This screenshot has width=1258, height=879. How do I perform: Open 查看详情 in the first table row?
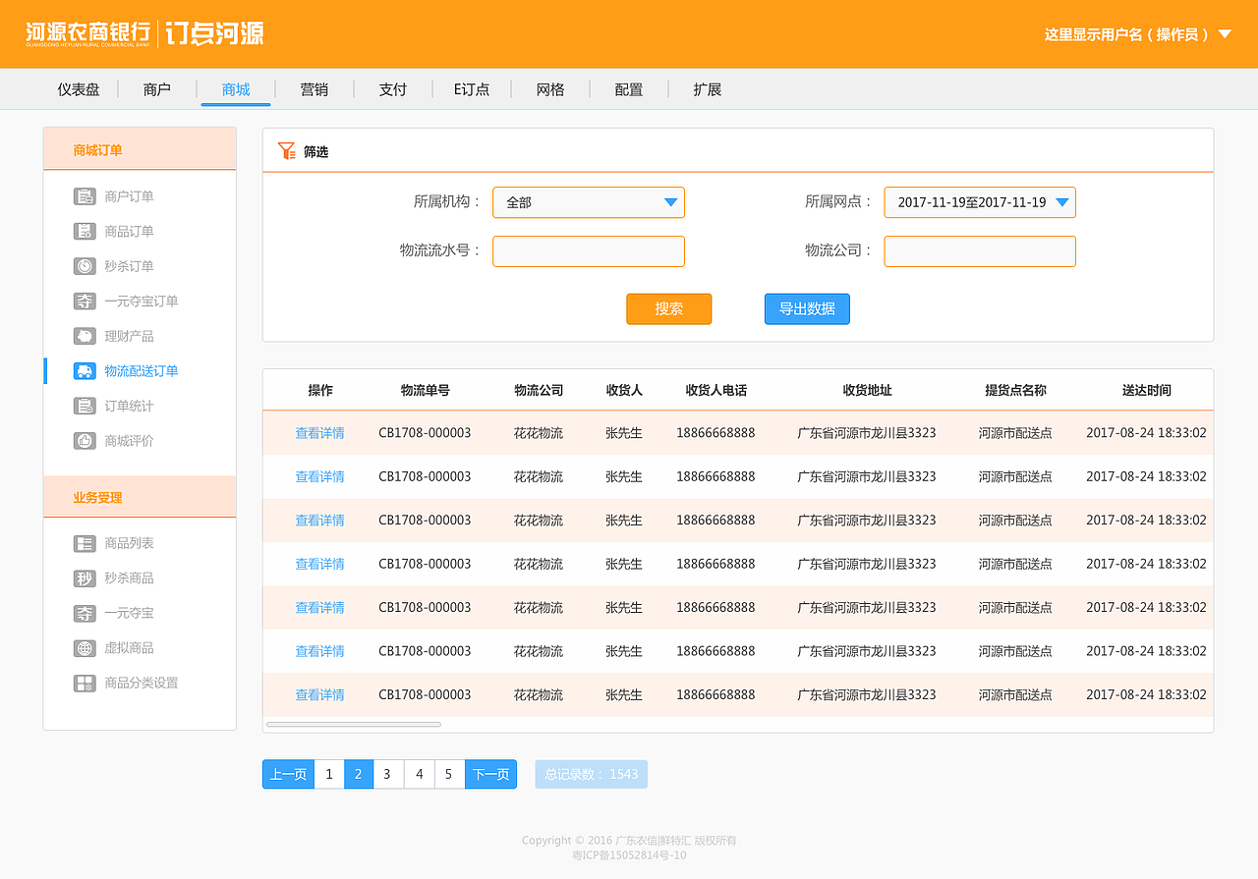320,433
